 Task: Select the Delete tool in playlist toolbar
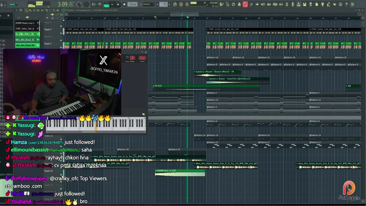click(34, 10)
